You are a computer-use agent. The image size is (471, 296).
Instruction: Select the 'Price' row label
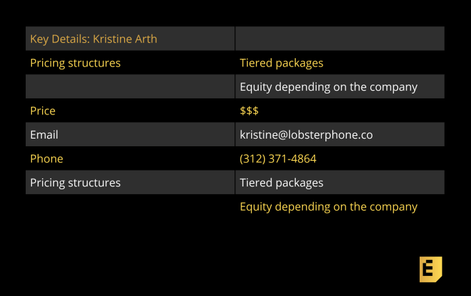pyautogui.click(x=42, y=111)
